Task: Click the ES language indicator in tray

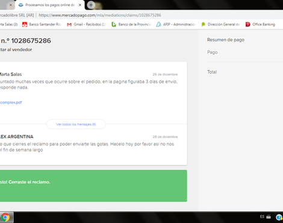Action: click(262, 216)
